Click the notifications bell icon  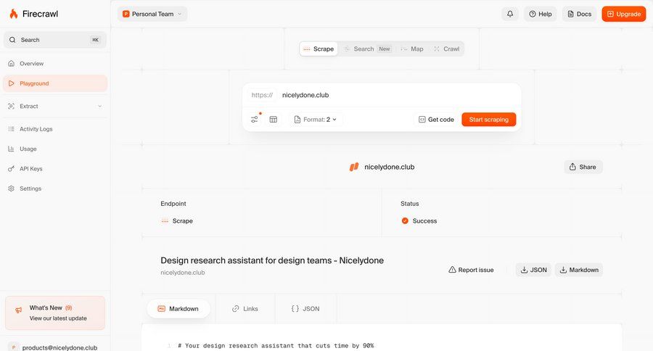coord(510,14)
